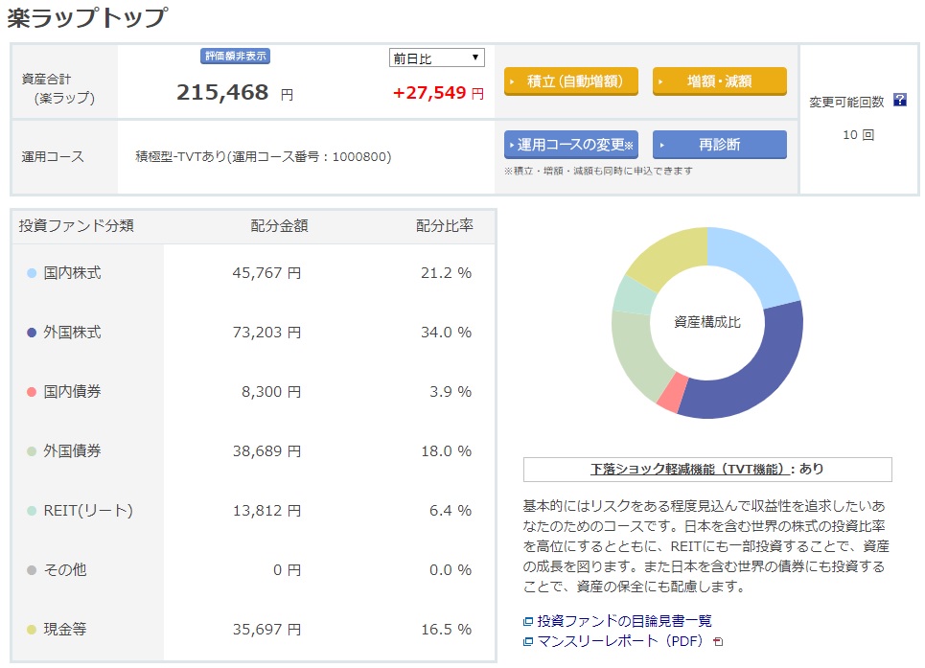Click the 増額・減額 button

pos(720,81)
